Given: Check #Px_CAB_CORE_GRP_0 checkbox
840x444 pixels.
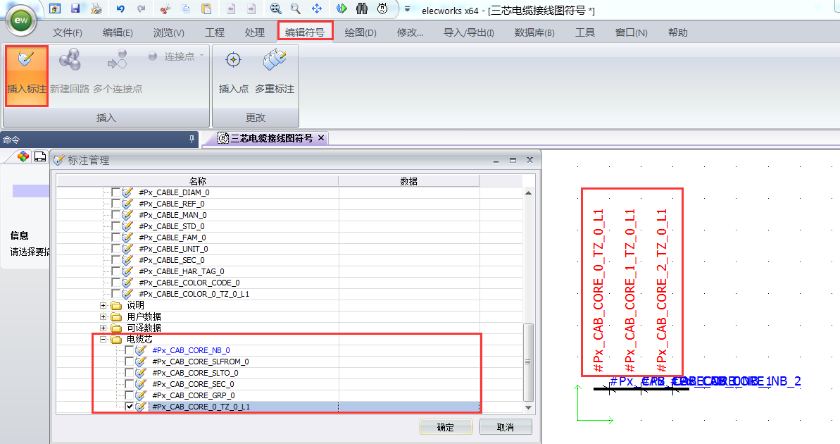Looking at the screenshot, I should [x=129, y=395].
